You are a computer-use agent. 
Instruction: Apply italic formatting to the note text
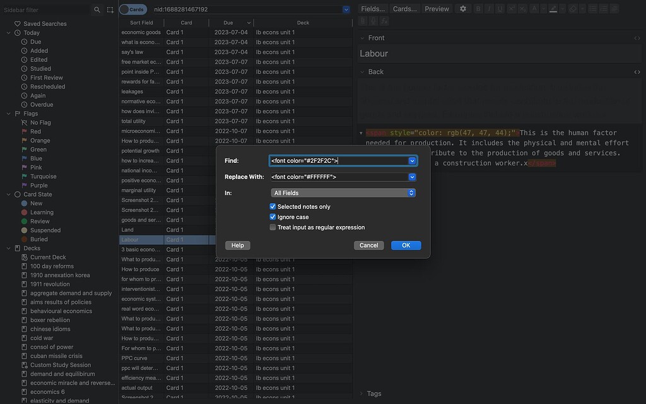tap(489, 8)
